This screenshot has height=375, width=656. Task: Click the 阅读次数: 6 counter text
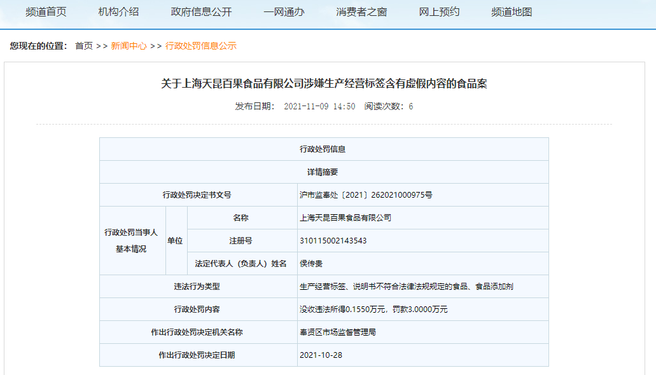pyautogui.click(x=389, y=106)
